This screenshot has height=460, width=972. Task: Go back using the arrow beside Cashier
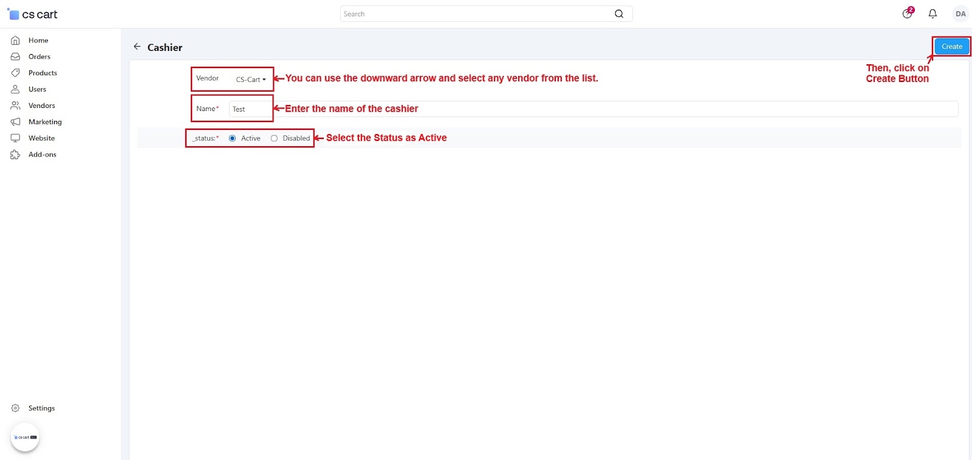click(137, 47)
